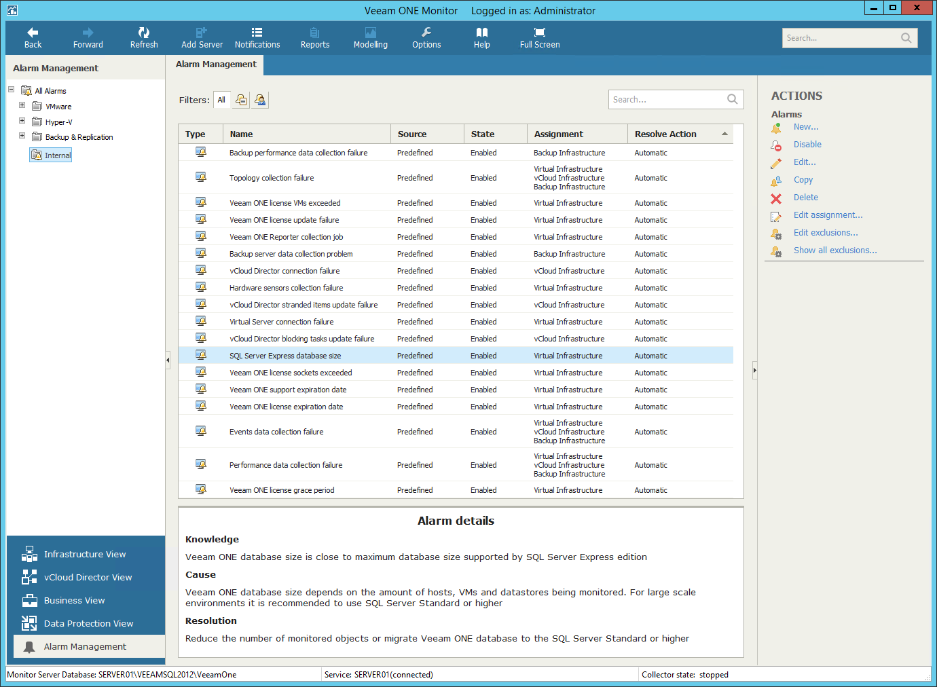Click the Infrastructure View icon
This screenshot has height=687, width=937.
(29, 554)
